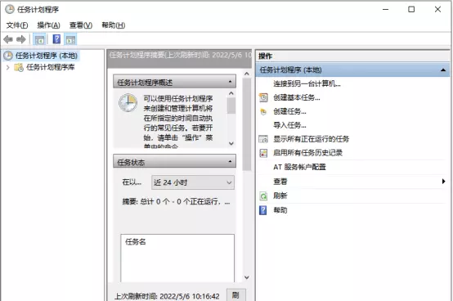Click the Forward arrow toolbar icon
453x301 pixels.
pyautogui.click(x=21, y=39)
